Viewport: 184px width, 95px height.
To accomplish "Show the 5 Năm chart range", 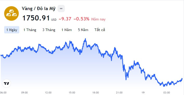I will 83,30.
